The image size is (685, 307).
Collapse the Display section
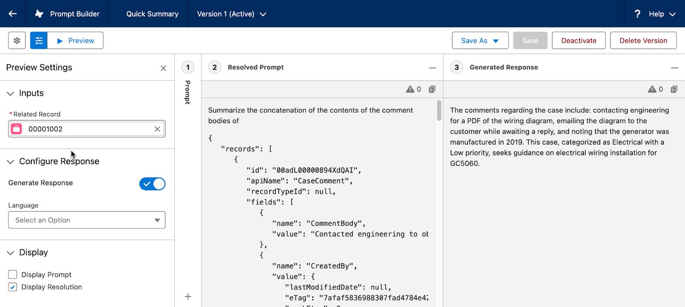tap(10, 253)
